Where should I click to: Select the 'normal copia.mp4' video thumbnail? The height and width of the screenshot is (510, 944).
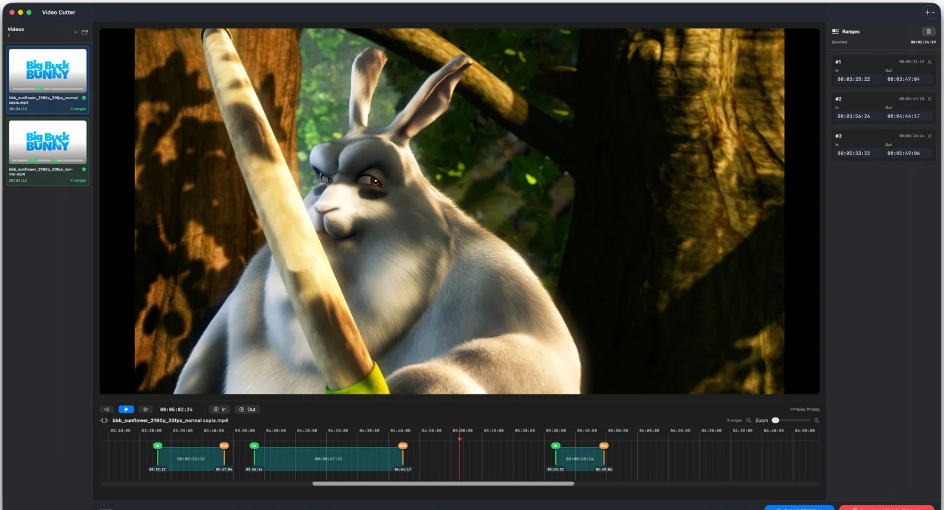tap(48, 70)
